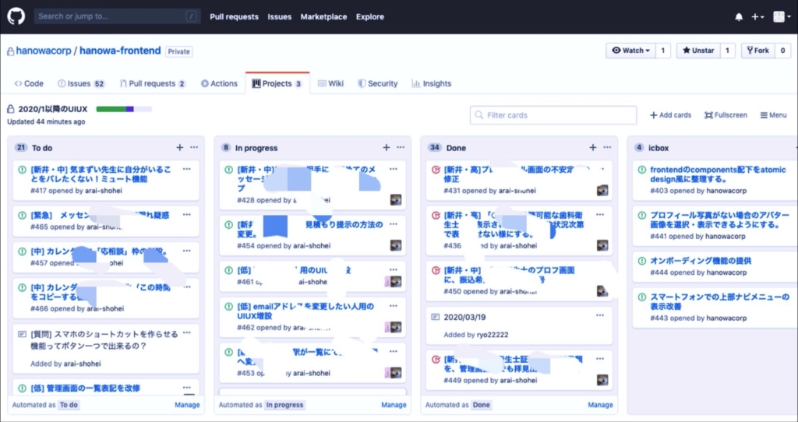This screenshot has width=798, height=422.
Task: Open the GitHub home logo
Action: tap(16, 16)
